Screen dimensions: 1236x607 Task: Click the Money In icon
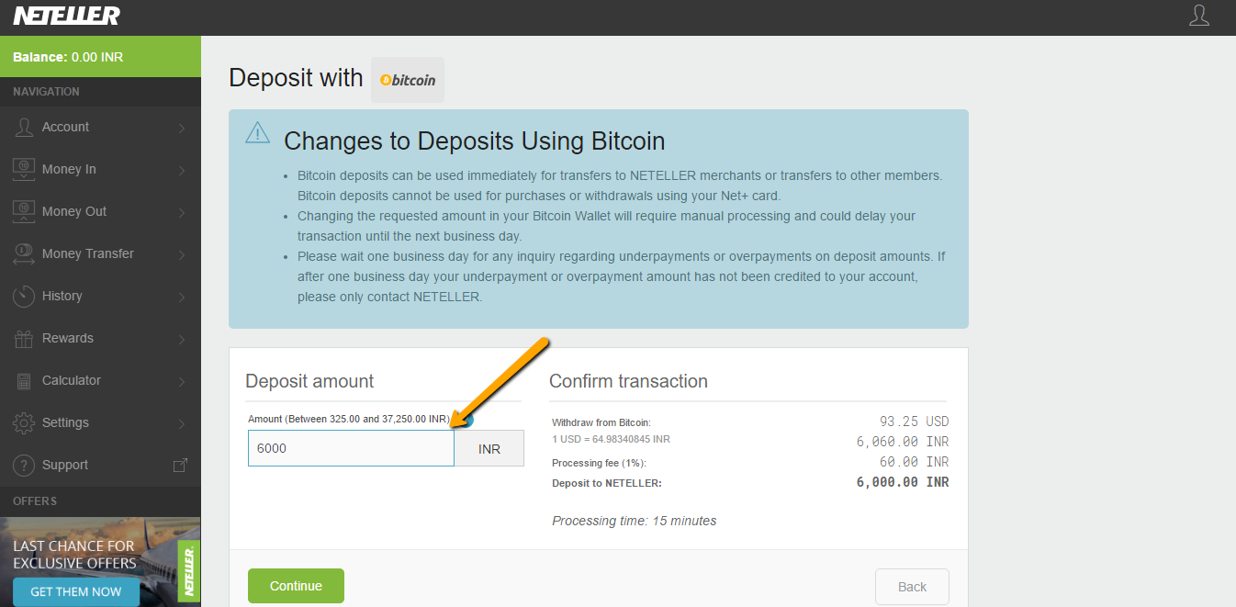(24, 169)
